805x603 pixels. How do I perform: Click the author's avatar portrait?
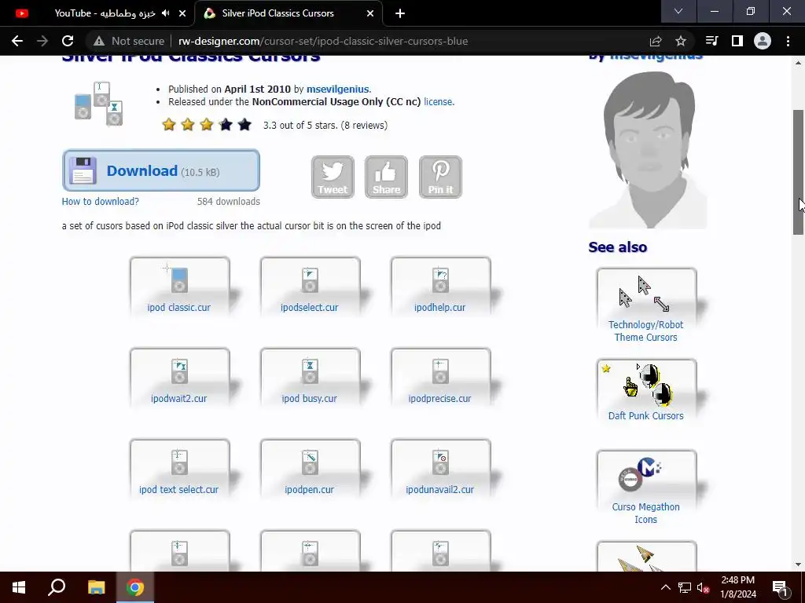648,150
